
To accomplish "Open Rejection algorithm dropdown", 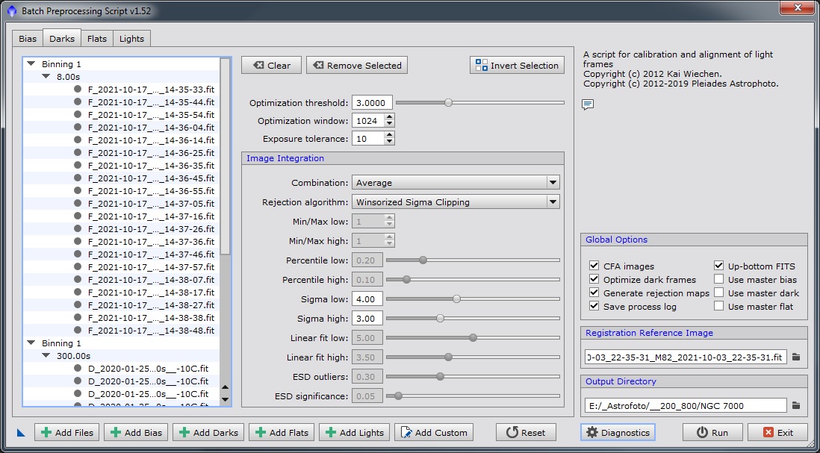I will click(456, 201).
